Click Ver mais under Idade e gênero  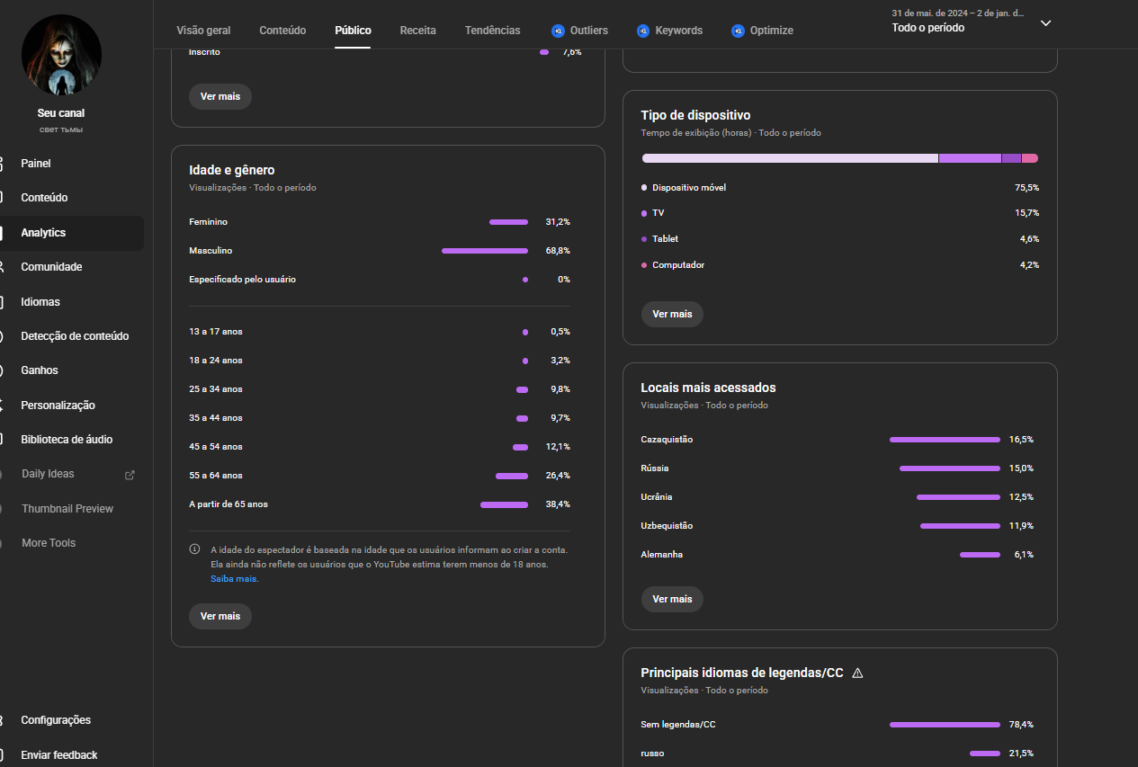point(220,616)
